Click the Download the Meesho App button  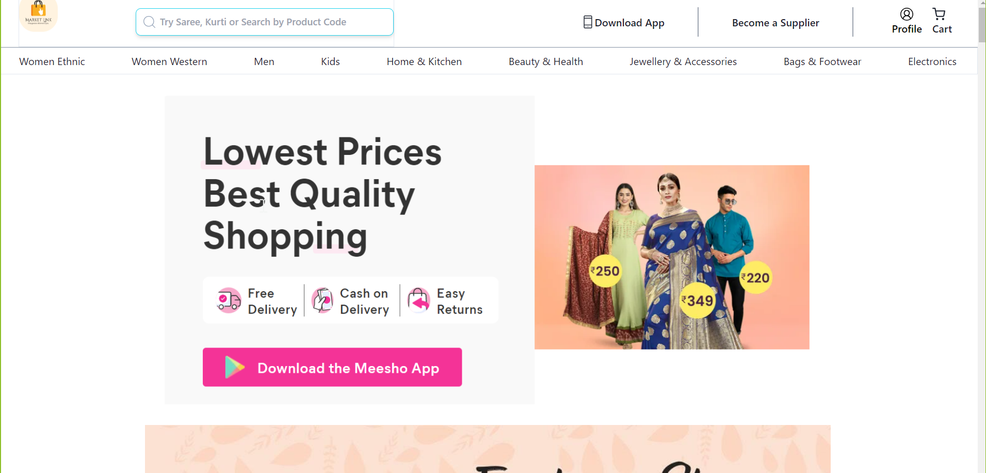(332, 367)
